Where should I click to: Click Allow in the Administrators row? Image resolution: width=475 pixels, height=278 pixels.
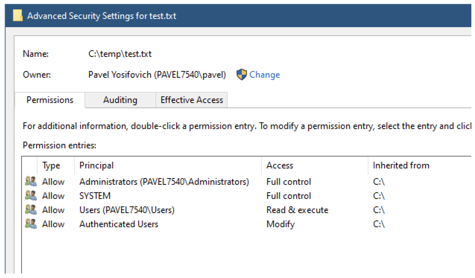tap(53, 182)
